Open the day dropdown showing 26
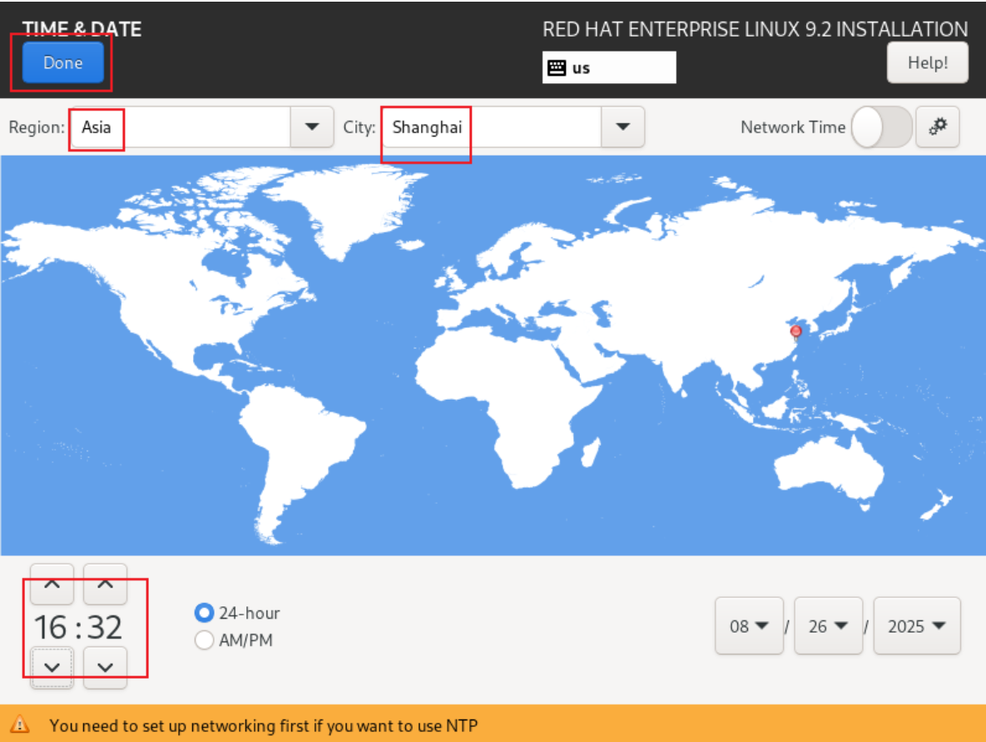This screenshot has width=986, height=742. 828,625
